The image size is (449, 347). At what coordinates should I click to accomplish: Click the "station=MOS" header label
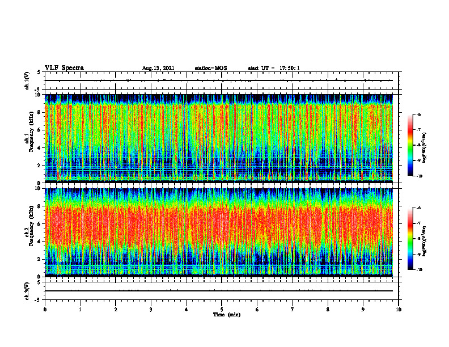pyautogui.click(x=211, y=68)
